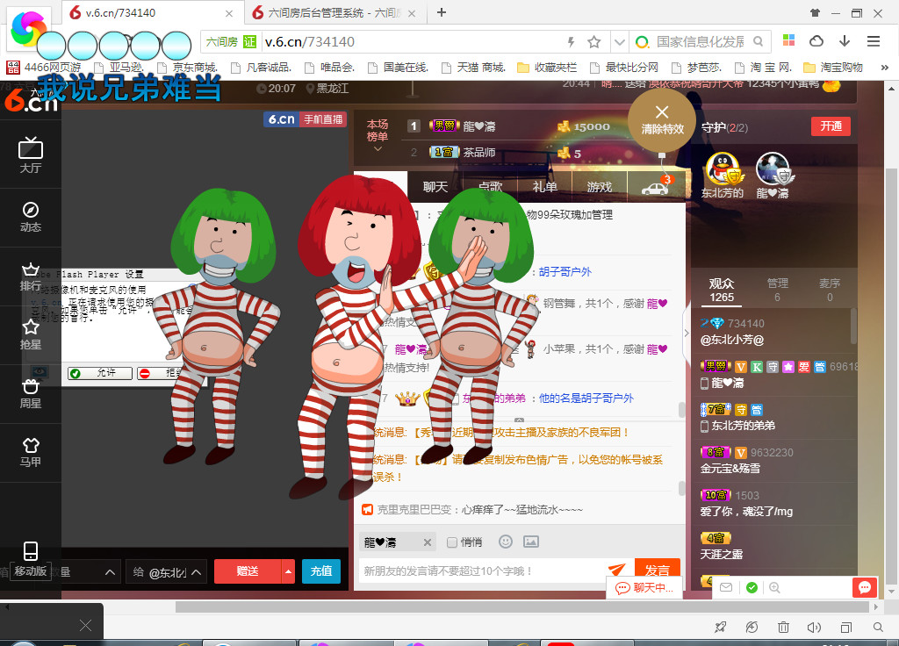The image size is (899, 646).
Task: Switch to the 礼单 gift list tab
Action: pos(544,187)
